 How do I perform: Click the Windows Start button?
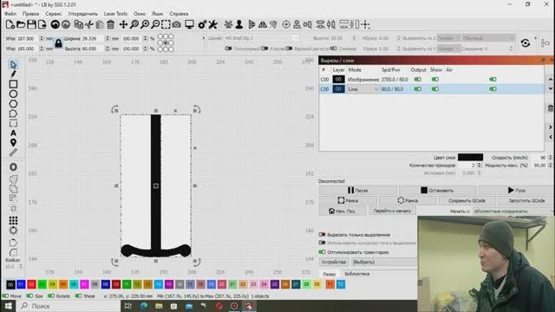point(8,306)
